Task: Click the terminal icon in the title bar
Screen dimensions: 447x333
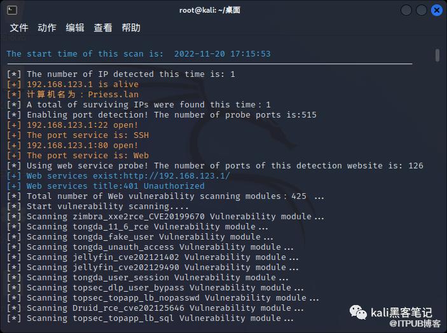Action: tap(11, 10)
